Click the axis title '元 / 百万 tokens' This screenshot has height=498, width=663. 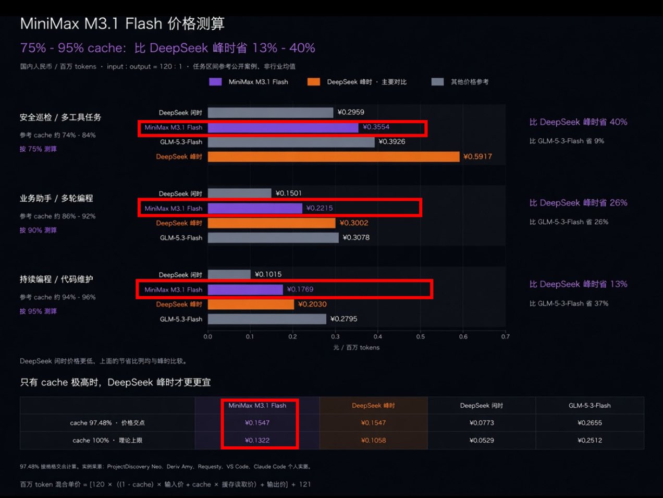357,348
